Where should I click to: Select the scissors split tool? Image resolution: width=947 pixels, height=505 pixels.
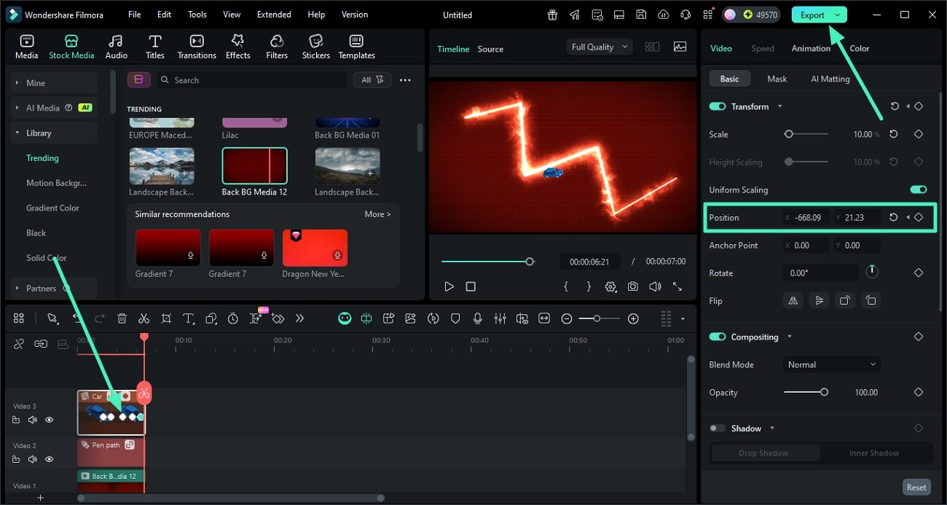pos(144,318)
